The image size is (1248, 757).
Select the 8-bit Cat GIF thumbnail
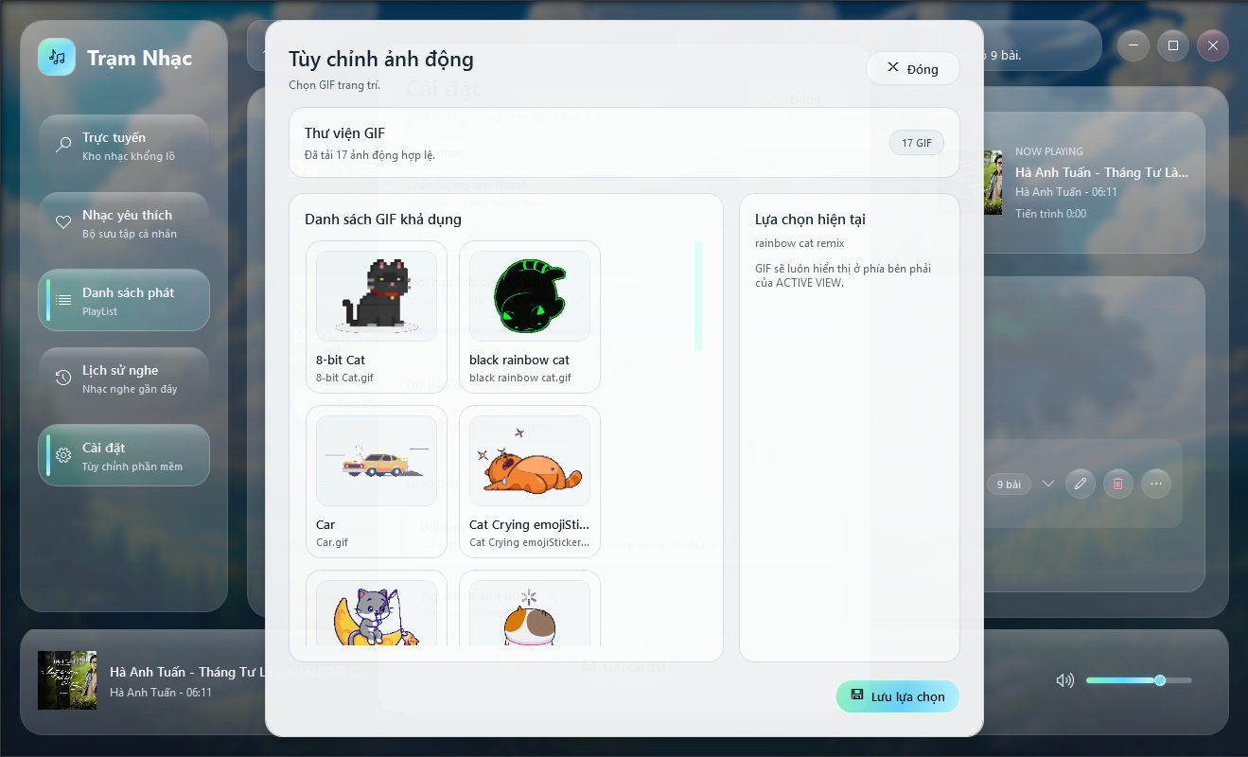pyautogui.click(x=377, y=316)
